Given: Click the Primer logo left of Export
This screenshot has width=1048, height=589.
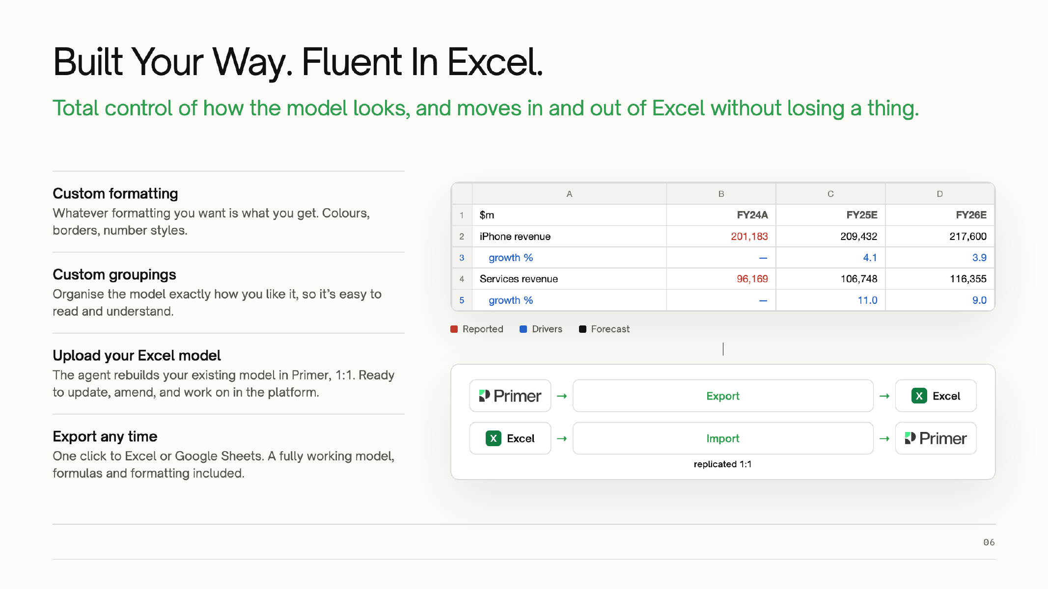Looking at the screenshot, I should tap(510, 396).
